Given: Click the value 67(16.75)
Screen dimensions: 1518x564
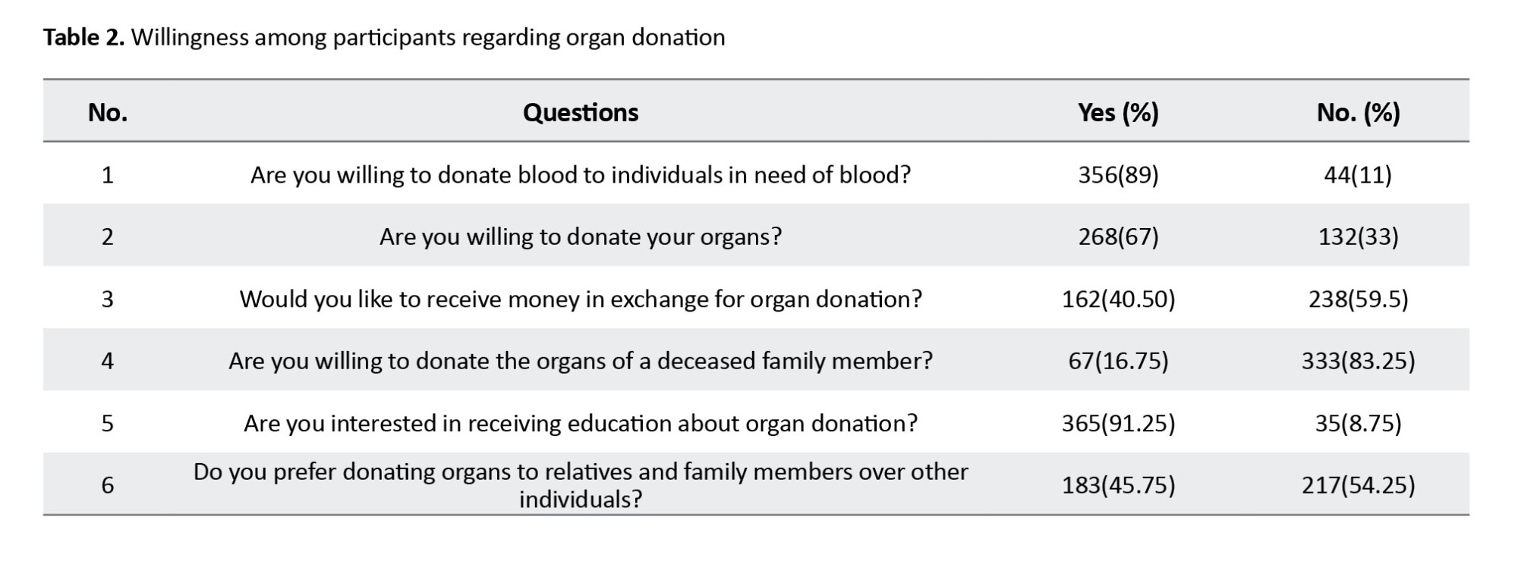Looking at the screenshot, I should point(1118,360).
